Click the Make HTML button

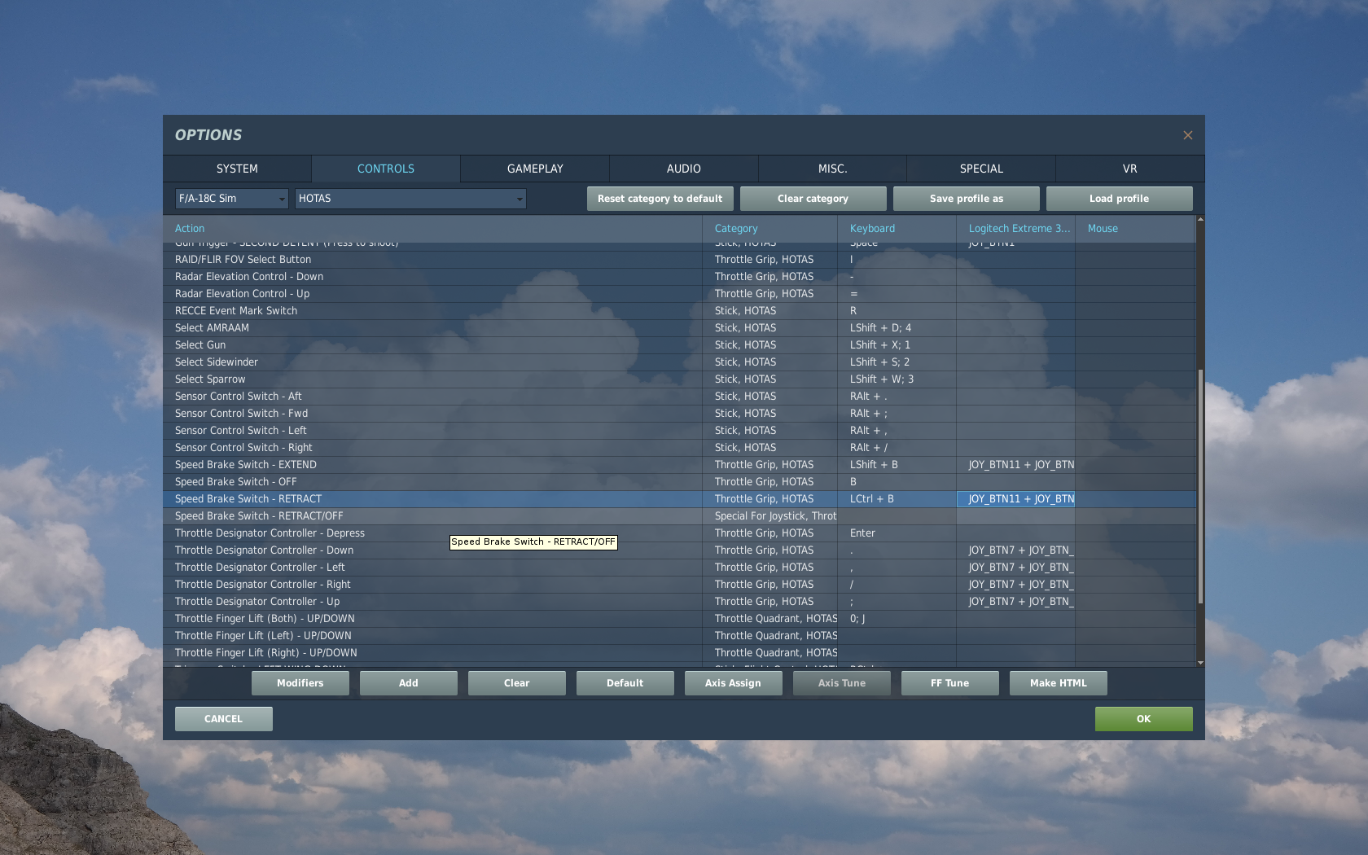pos(1059,683)
